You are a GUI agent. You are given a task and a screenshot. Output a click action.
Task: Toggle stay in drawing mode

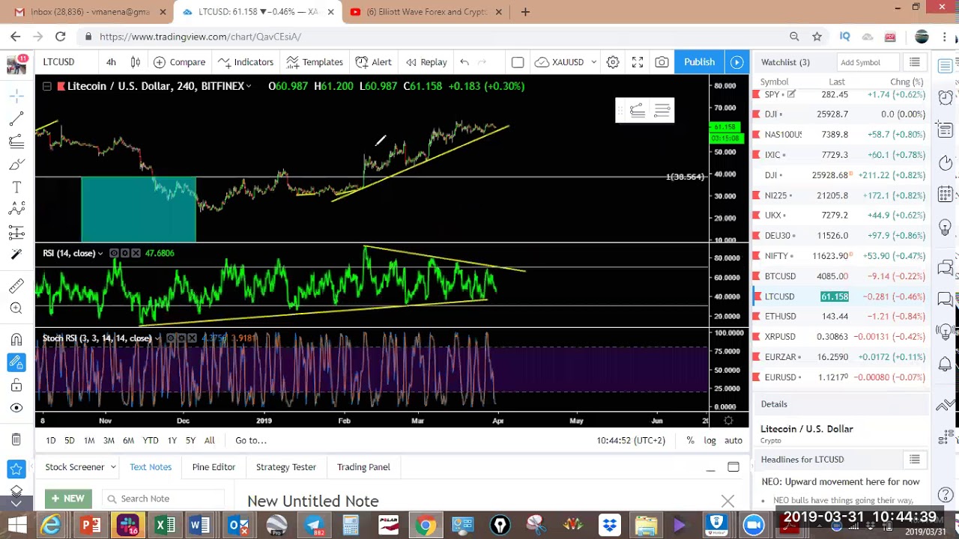click(x=16, y=363)
